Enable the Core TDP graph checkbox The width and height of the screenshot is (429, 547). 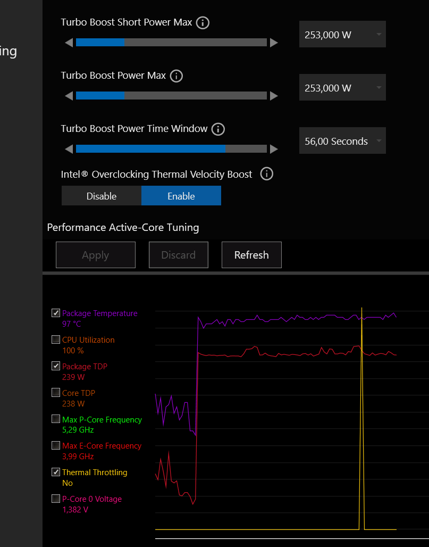point(56,393)
